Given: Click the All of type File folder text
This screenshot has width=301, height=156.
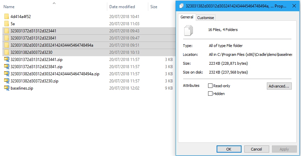Looking at the screenshot, I should click(x=226, y=46).
